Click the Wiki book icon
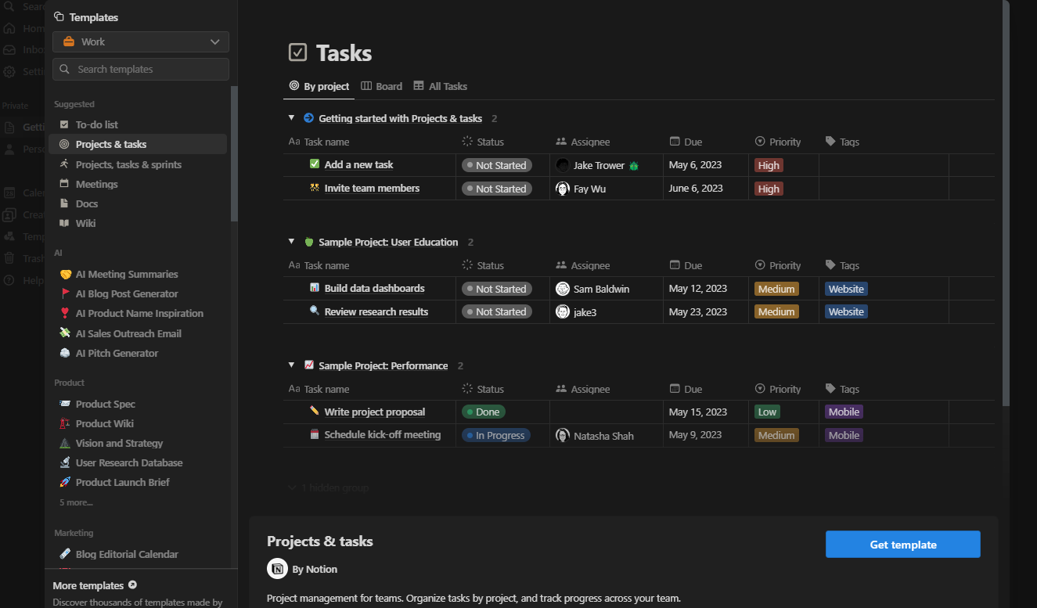This screenshot has width=1037, height=608. tap(64, 223)
